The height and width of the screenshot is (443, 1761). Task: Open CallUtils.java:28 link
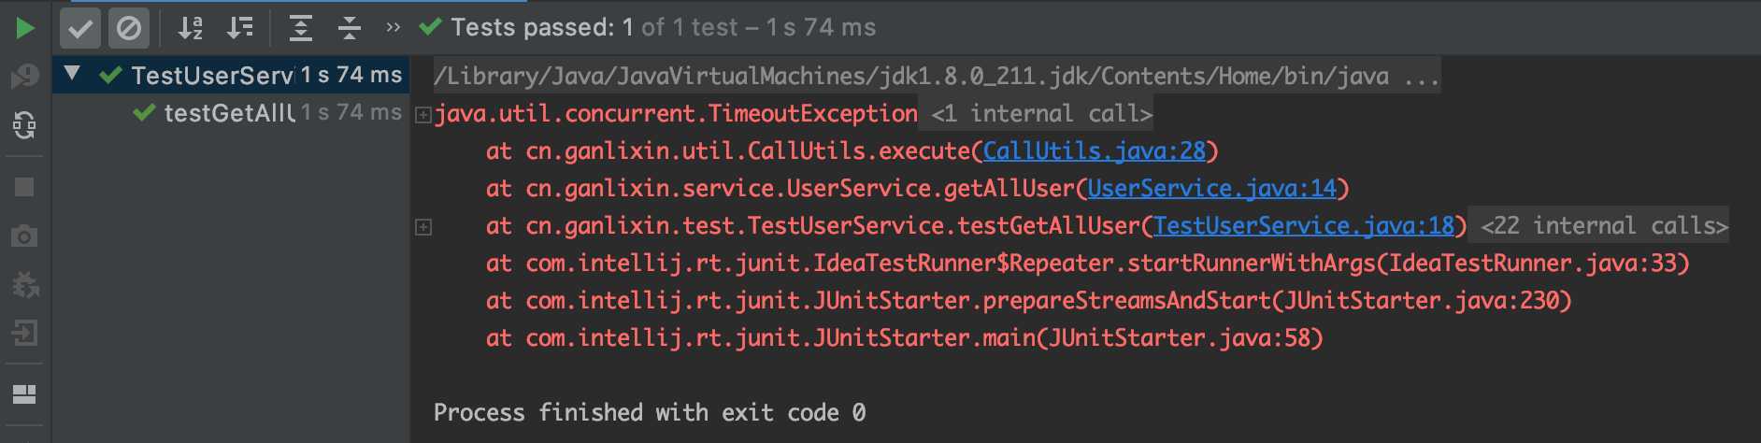point(1095,151)
